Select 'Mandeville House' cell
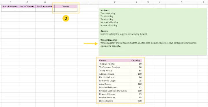Image resolution: width=208 pixels, height=107 pixels. 115,87
